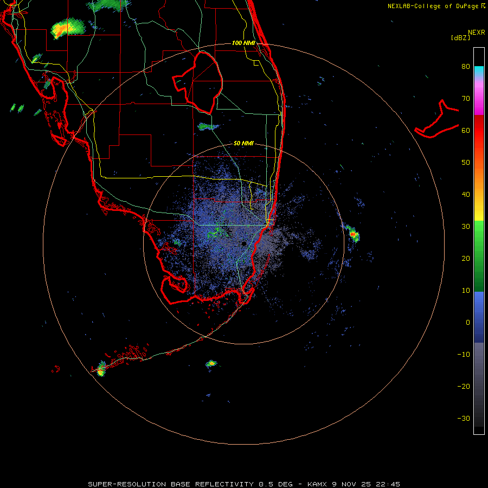Pick the 30 value on the dBZ scale
The width and height of the screenshot is (488, 488).
[466, 227]
